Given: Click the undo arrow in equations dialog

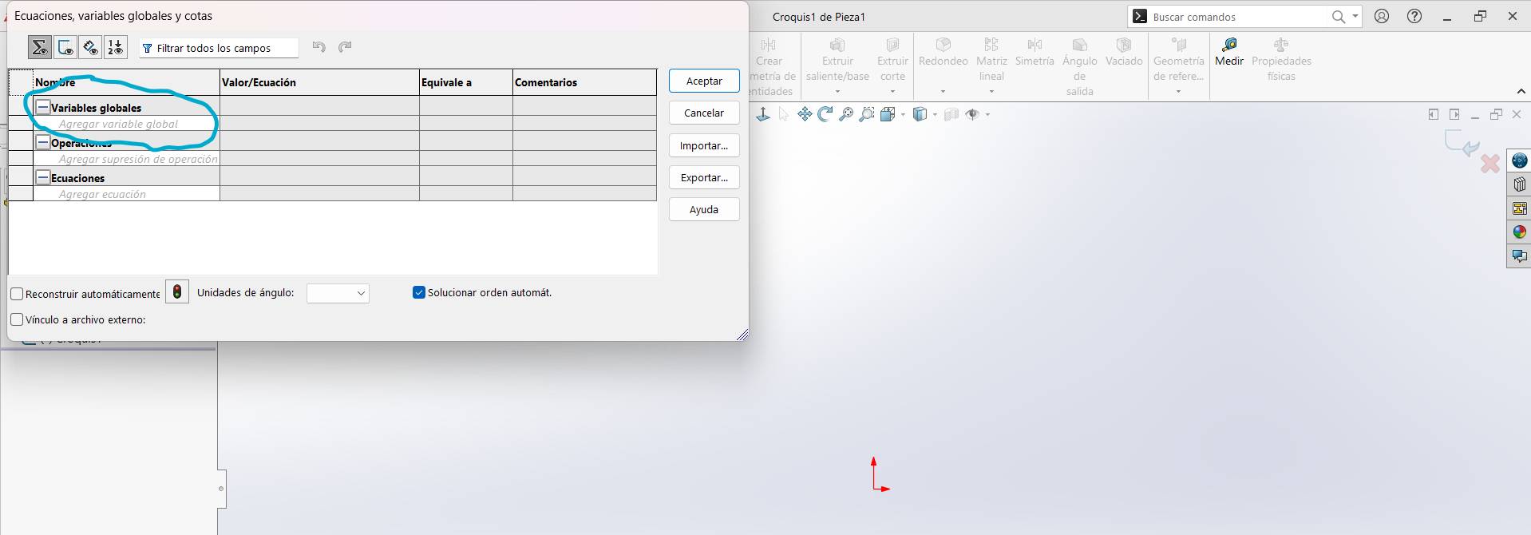Looking at the screenshot, I should (319, 47).
